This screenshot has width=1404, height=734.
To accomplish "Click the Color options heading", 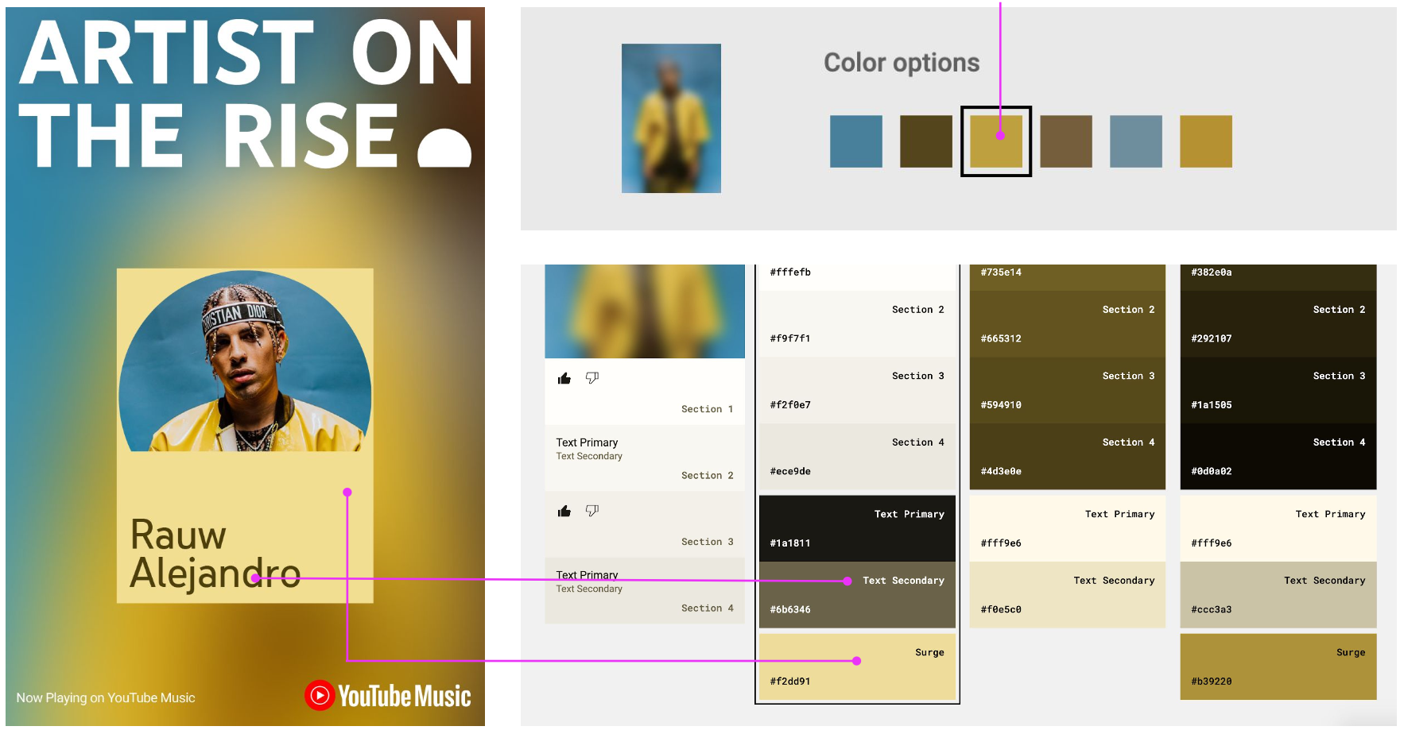I will coord(902,63).
